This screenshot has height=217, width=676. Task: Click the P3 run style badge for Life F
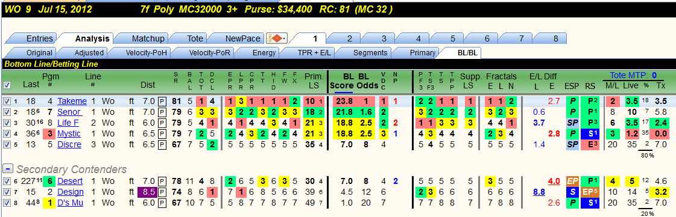click(590, 123)
